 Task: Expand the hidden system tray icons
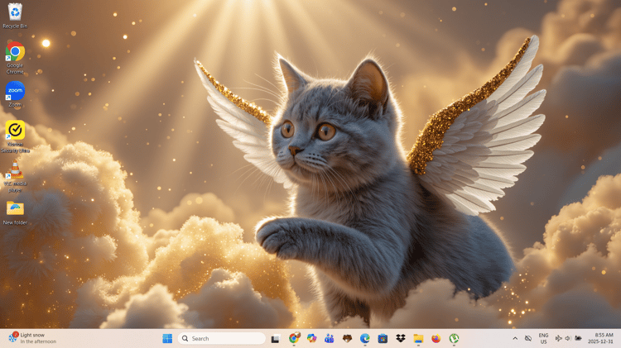click(x=515, y=339)
